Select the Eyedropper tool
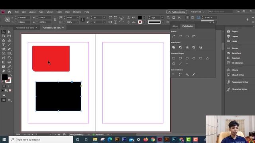The height and width of the screenshot is (143, 255). point(9,67)
